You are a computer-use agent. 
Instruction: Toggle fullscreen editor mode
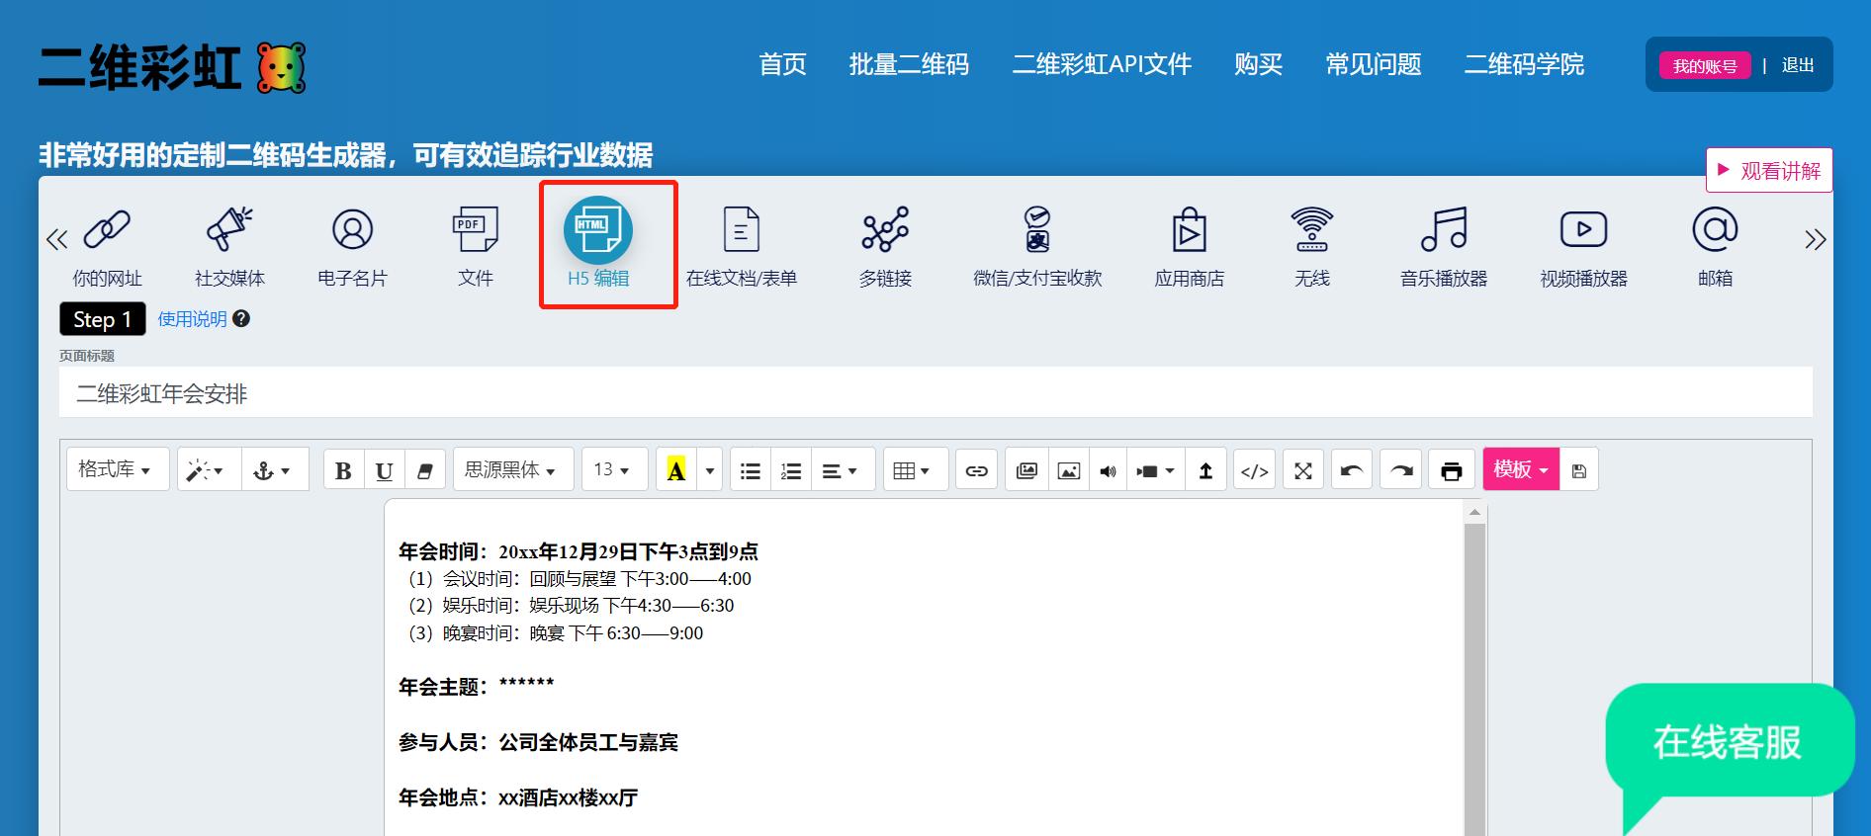(1303, 470)
